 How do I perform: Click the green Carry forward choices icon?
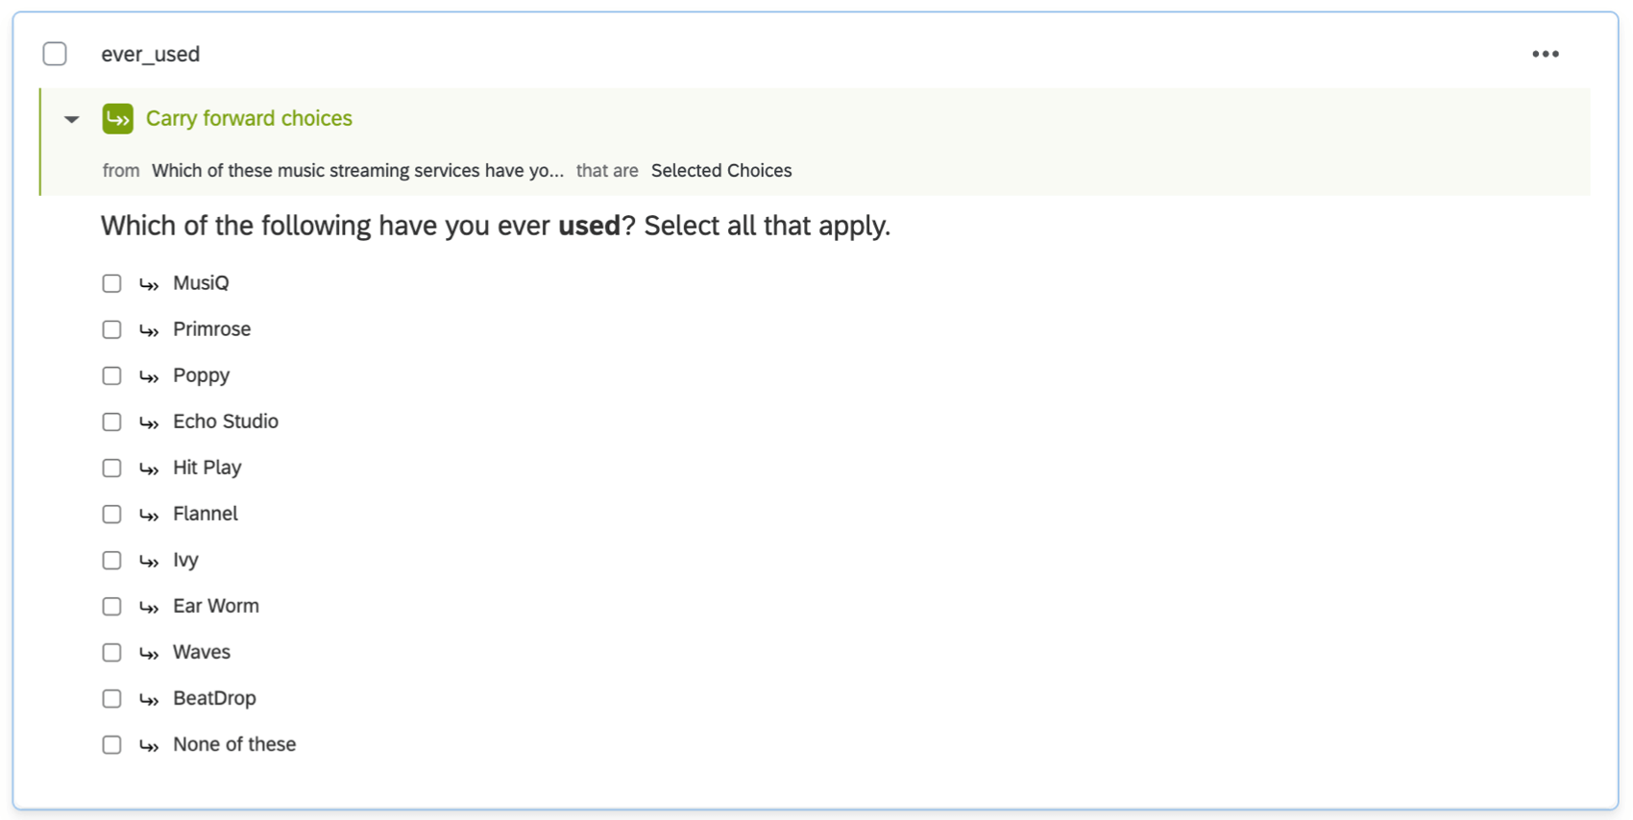tap(117, 119)
